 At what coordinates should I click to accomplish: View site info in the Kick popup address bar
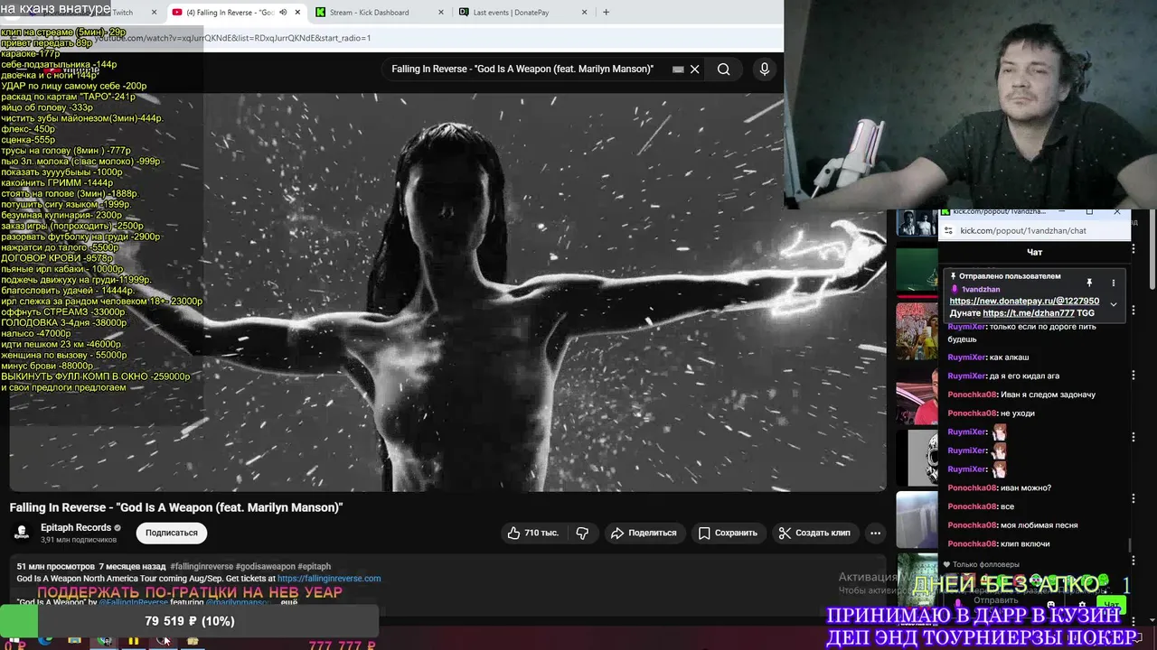coord(948,230)
